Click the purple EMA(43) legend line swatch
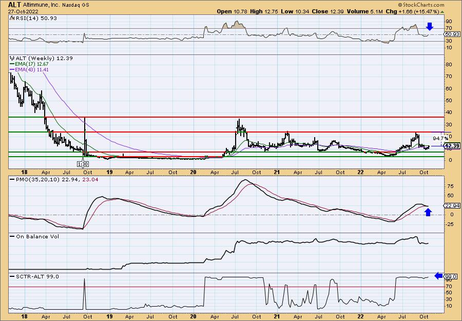The image size is (462, 321). tap(12, 70)
